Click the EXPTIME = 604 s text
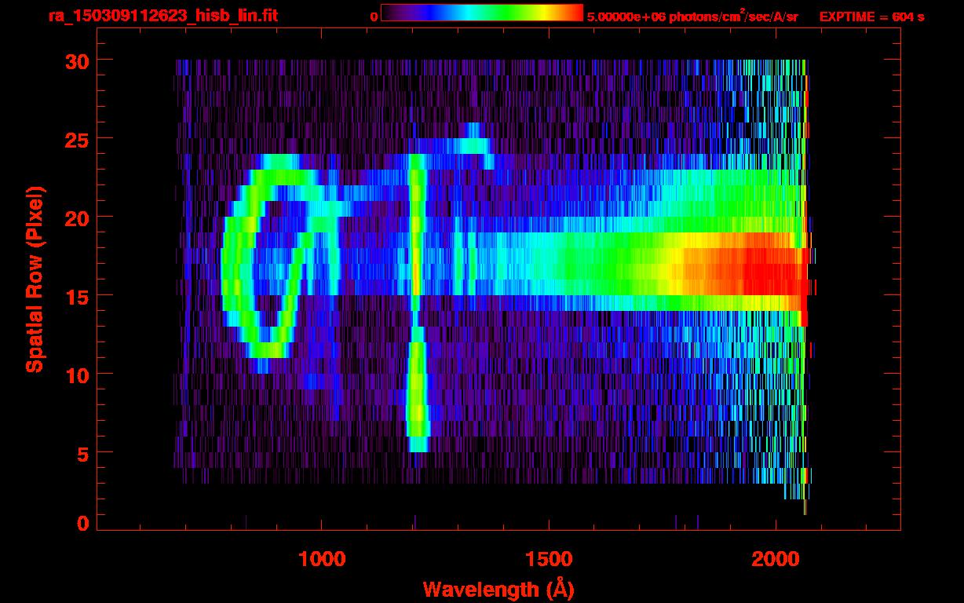 click(871, 16)
